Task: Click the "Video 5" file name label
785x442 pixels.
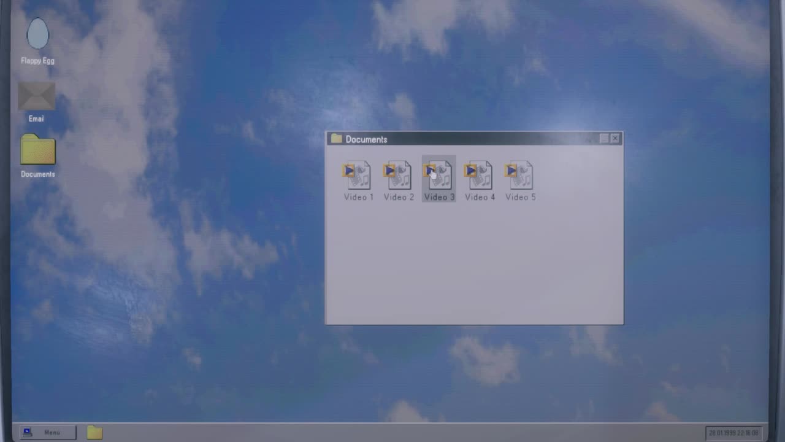Action: pyautogui.click(x=521, y=197)
